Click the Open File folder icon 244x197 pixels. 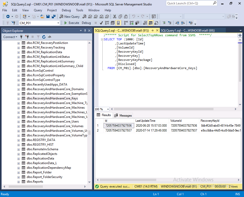click(x=42, y=16)
